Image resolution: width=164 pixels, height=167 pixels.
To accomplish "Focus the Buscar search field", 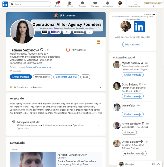I will pos(30,4).
